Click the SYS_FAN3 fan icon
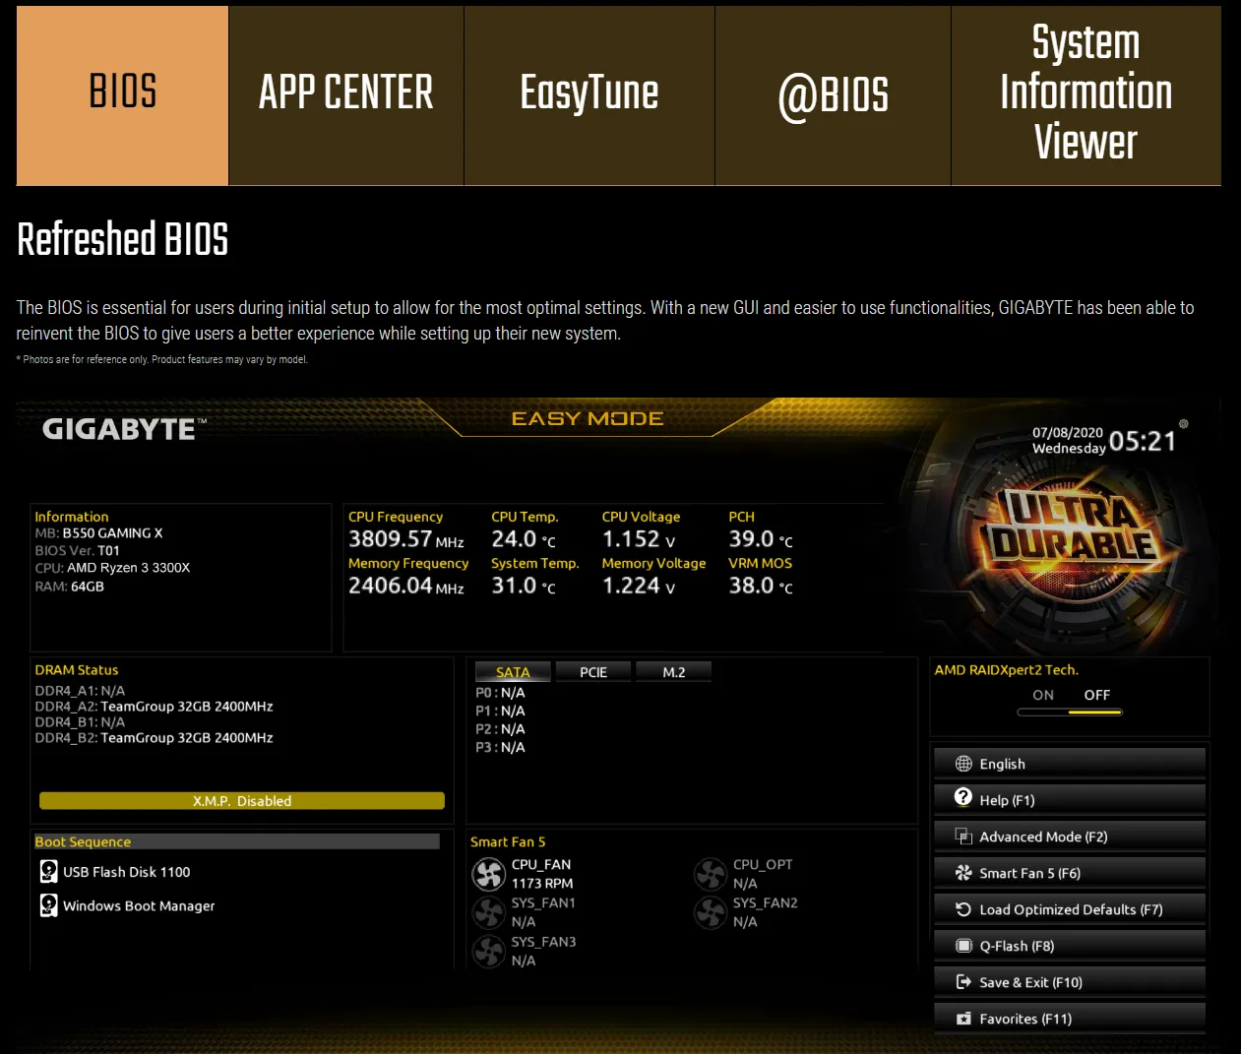 coord(489,952)
